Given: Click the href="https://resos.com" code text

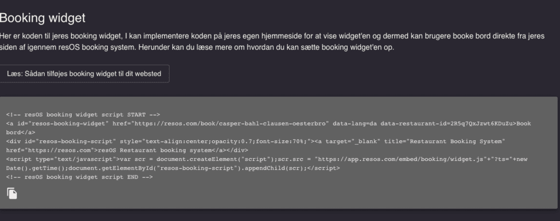Looking at the screenshot, I should (x=49, y=150).
